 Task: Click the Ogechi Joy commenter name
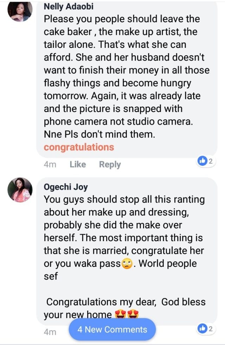coord(65,187)
